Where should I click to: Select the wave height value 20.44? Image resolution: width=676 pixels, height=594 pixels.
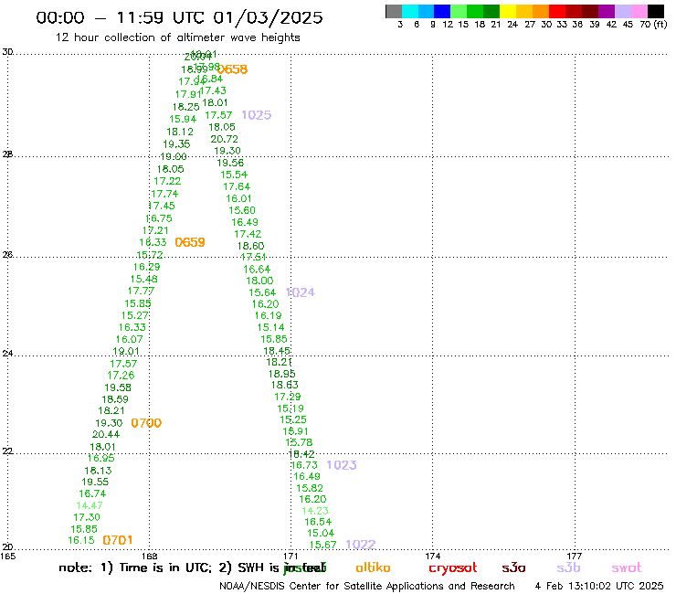point(106,434)
